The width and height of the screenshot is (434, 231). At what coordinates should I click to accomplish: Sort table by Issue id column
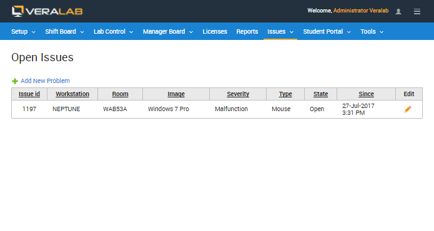(x=29, y=94)
